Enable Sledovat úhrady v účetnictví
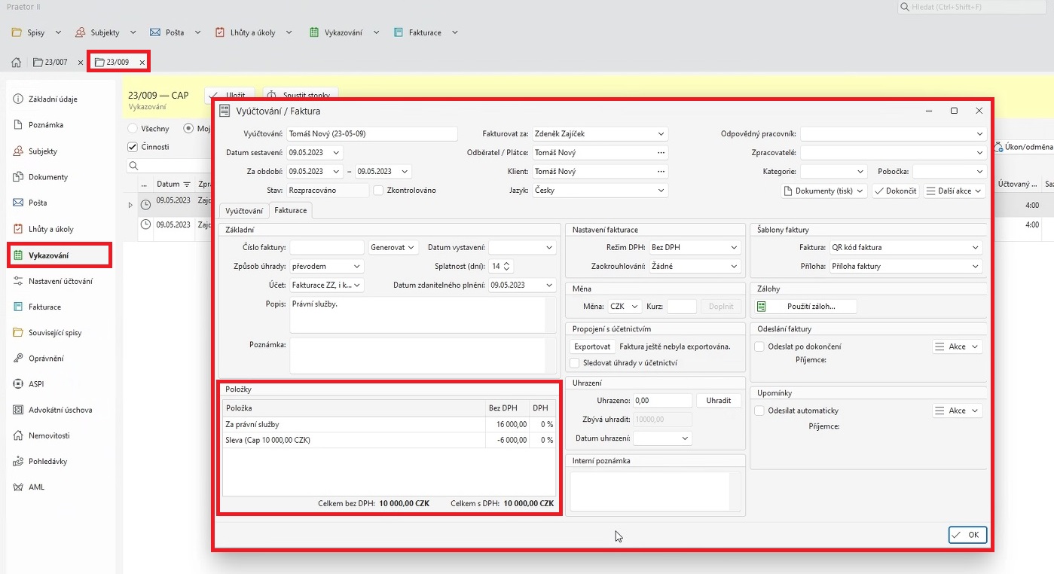The height and width of the screenshot is (574, 1054). coord(576,363)
